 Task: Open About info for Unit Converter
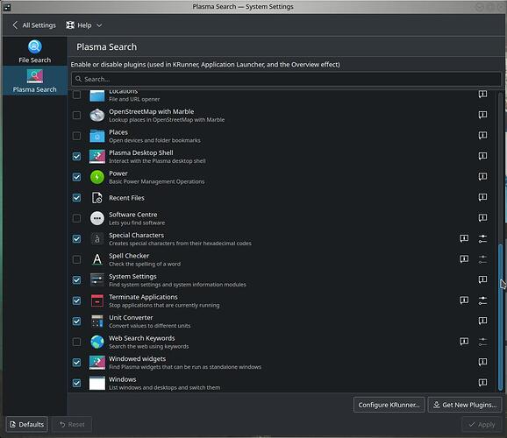(x=482, y=321)
